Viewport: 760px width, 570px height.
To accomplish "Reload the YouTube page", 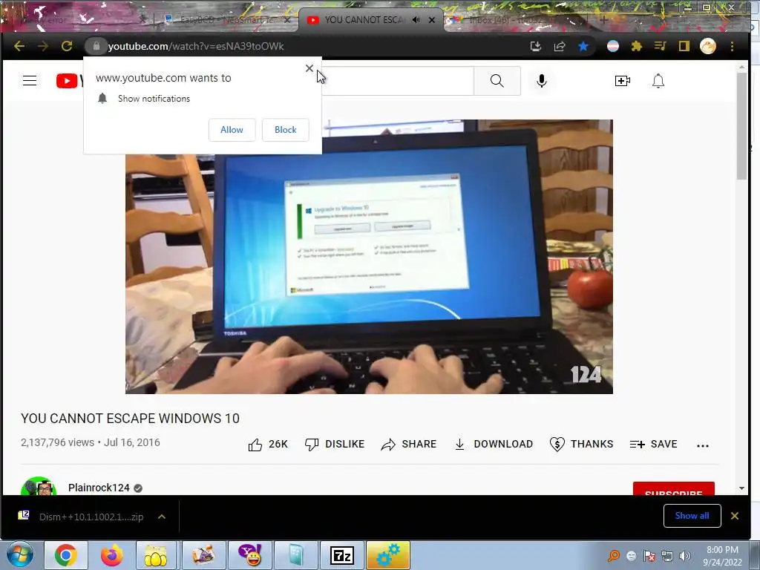I will coord(67,46).
